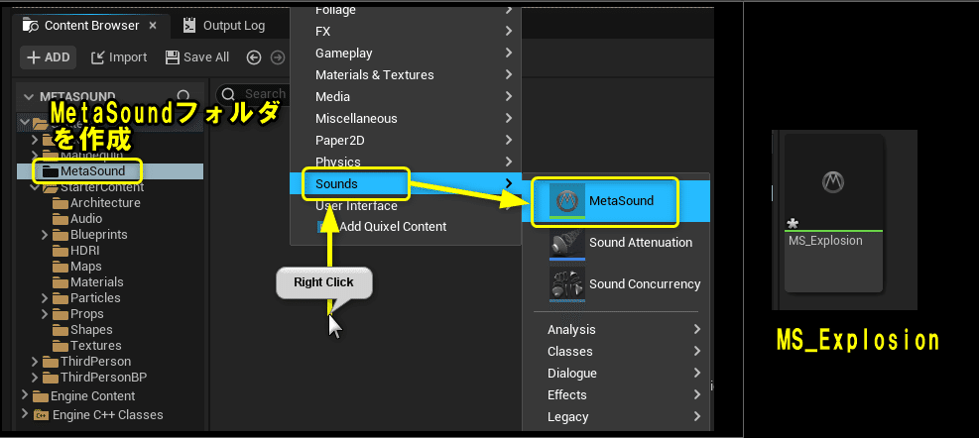Select the Props folder label
979x438 pixels.
pyautogui.click(x=86, y=314)
